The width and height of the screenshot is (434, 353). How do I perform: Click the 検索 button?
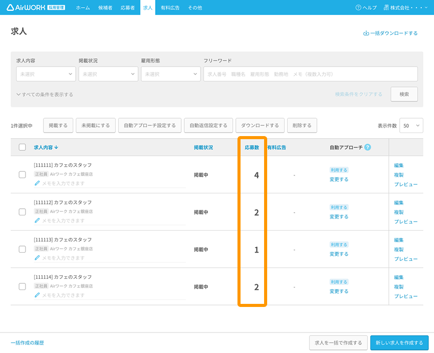point(404,94)
